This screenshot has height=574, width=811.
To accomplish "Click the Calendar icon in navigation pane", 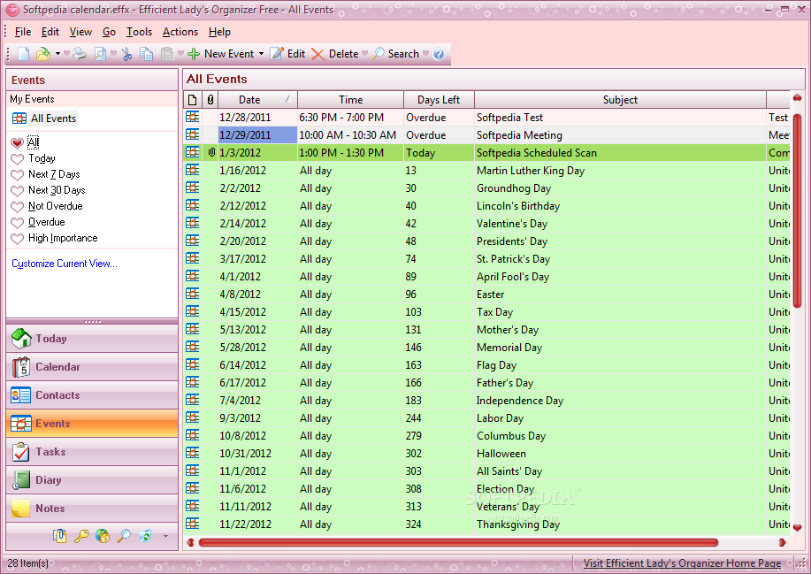I will 21,367.
